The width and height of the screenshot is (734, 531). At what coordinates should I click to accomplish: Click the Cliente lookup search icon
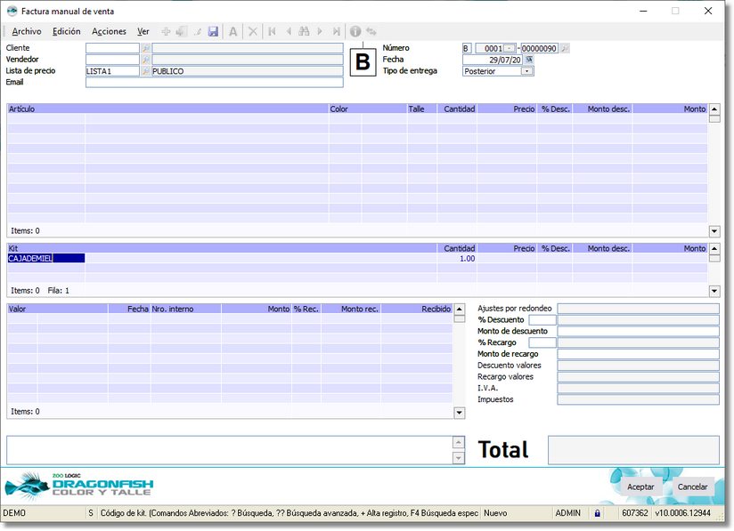[x=146, y=48]
